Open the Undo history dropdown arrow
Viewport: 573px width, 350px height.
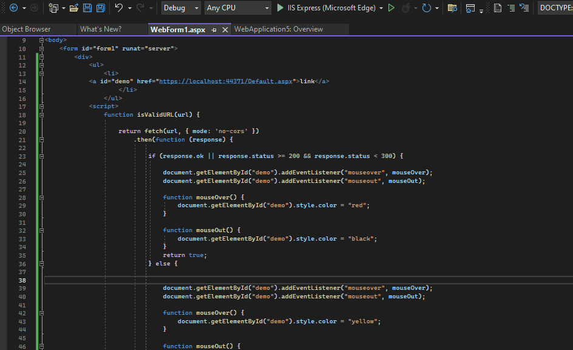point(130,8)
